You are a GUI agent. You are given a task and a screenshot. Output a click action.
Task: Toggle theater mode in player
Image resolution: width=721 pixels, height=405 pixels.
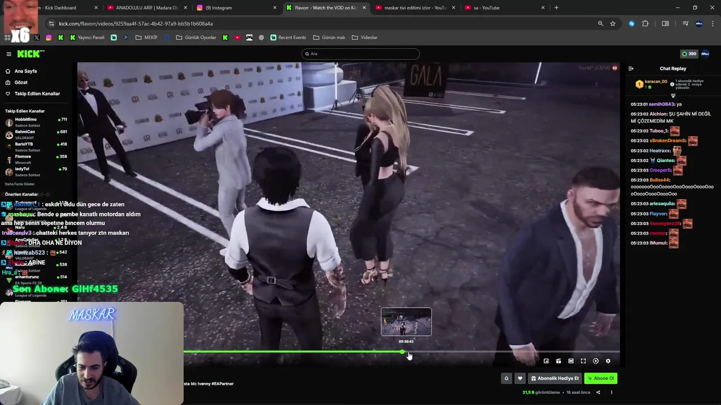571,361
